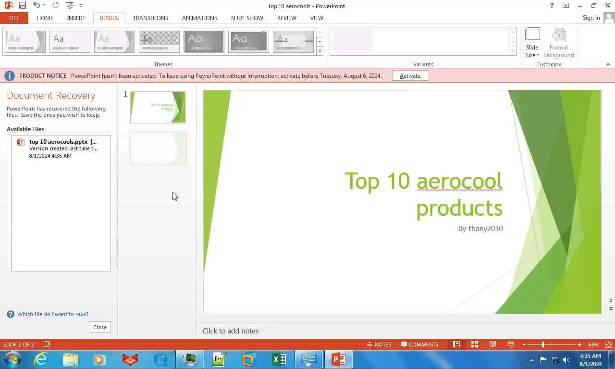The width and height of the screenshot is (615, 369).
Task: Zoom in with the plus button
Action: click(x=579, y=344)
